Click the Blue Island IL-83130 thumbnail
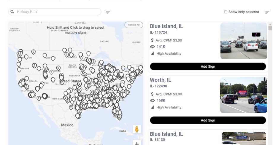The height and width of the screenshot is (145, 273). click(244, 138)
